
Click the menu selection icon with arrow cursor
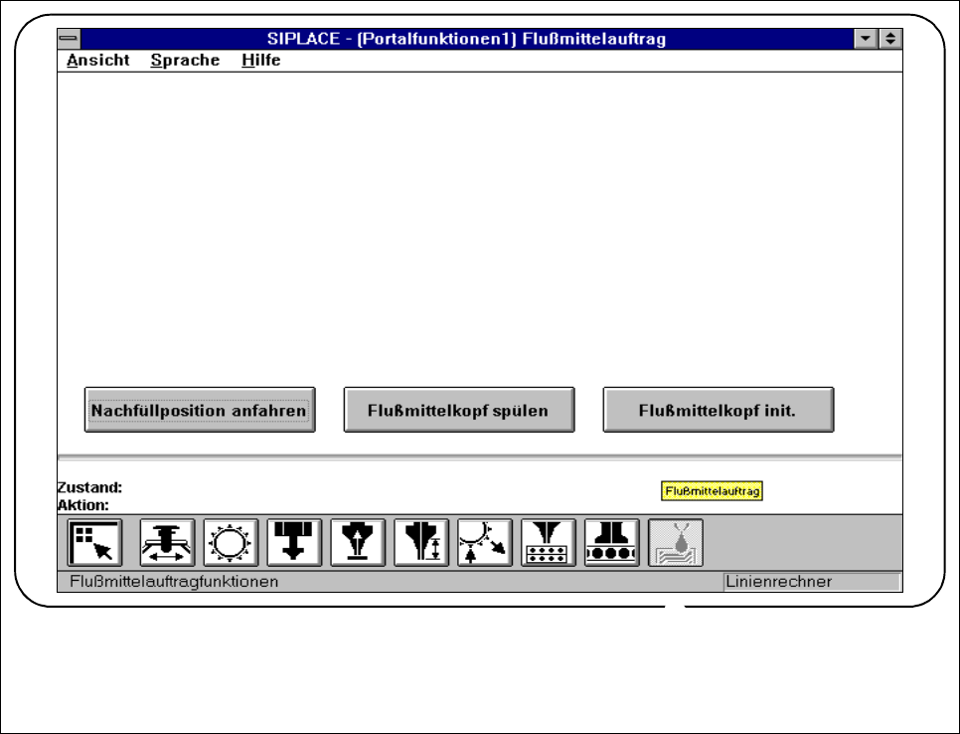pyautogui.click(x=94, y=543)
